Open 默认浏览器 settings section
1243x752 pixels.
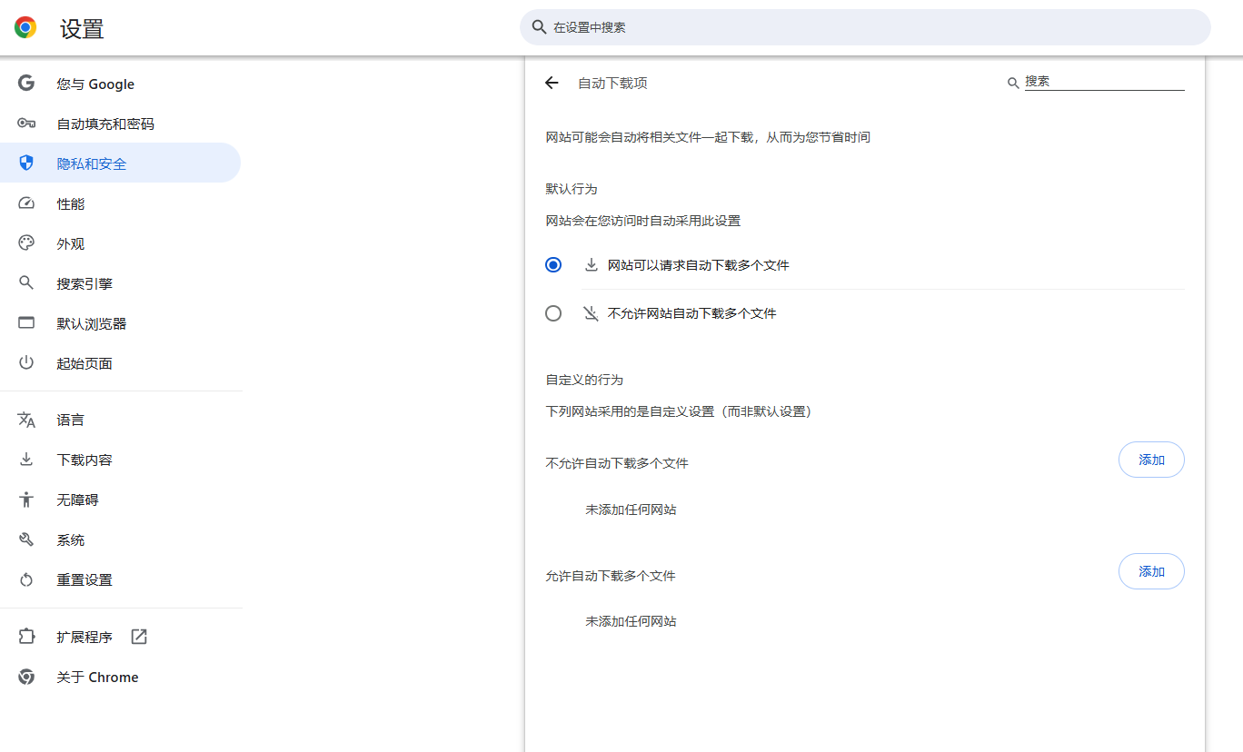(x=121, y=323)
